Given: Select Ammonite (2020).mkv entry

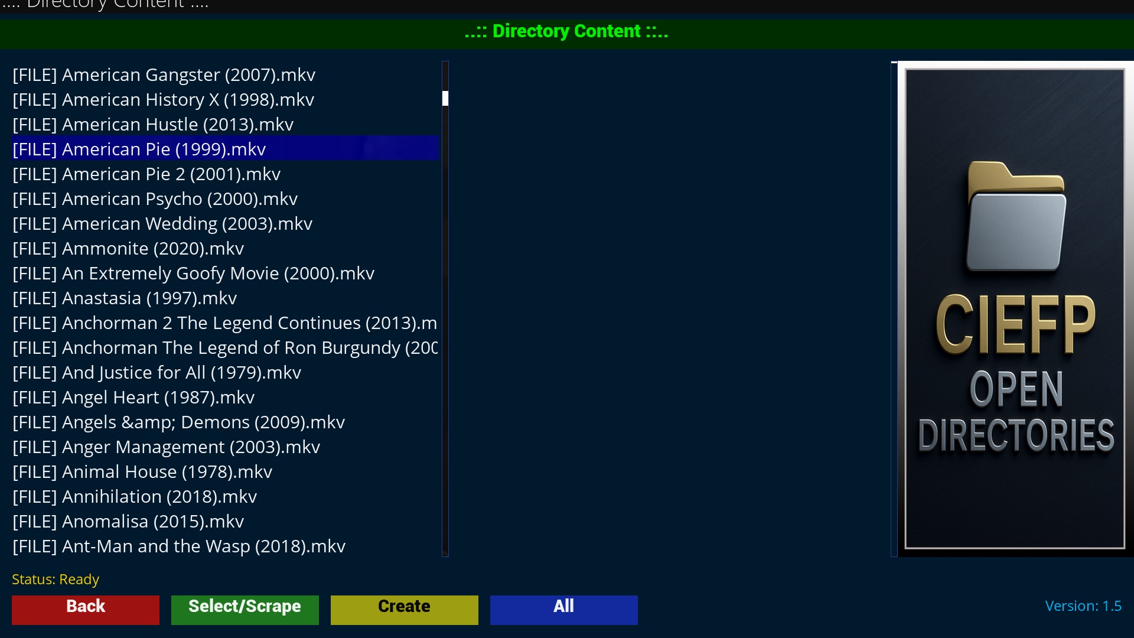Looking at the screenshot, I should [x=225, y=249].
